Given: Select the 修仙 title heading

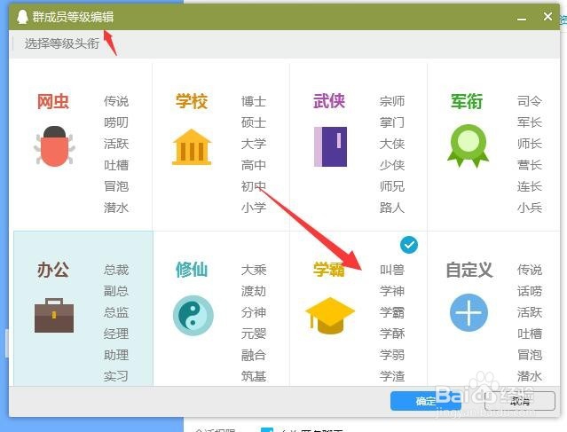Looking at the screenshot, I should coord(192,270).
